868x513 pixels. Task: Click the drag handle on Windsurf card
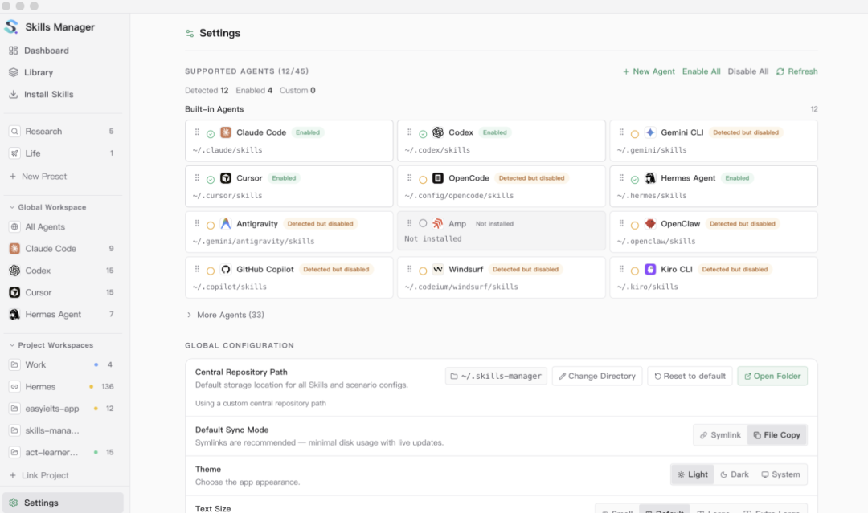[x=410, y=269]
